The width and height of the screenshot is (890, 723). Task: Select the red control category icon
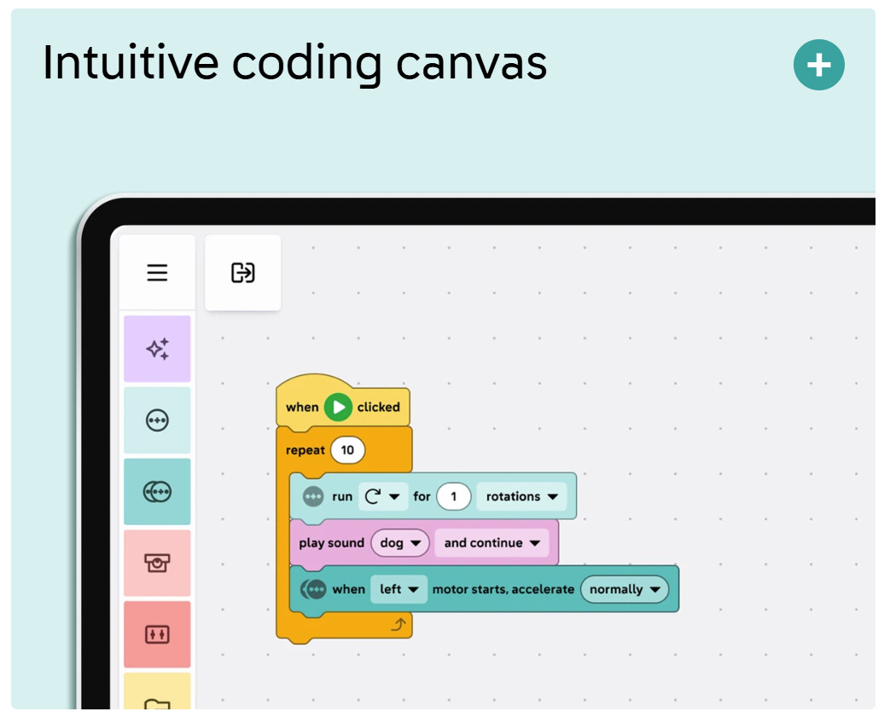157,634
